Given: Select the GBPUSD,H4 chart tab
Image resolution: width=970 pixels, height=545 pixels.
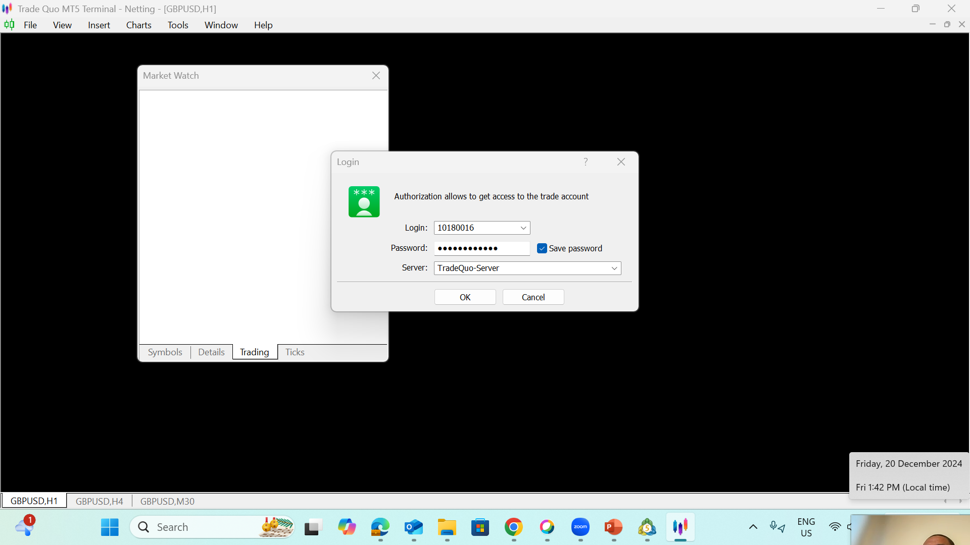Looking at the screenshot, I should (99, 501).
